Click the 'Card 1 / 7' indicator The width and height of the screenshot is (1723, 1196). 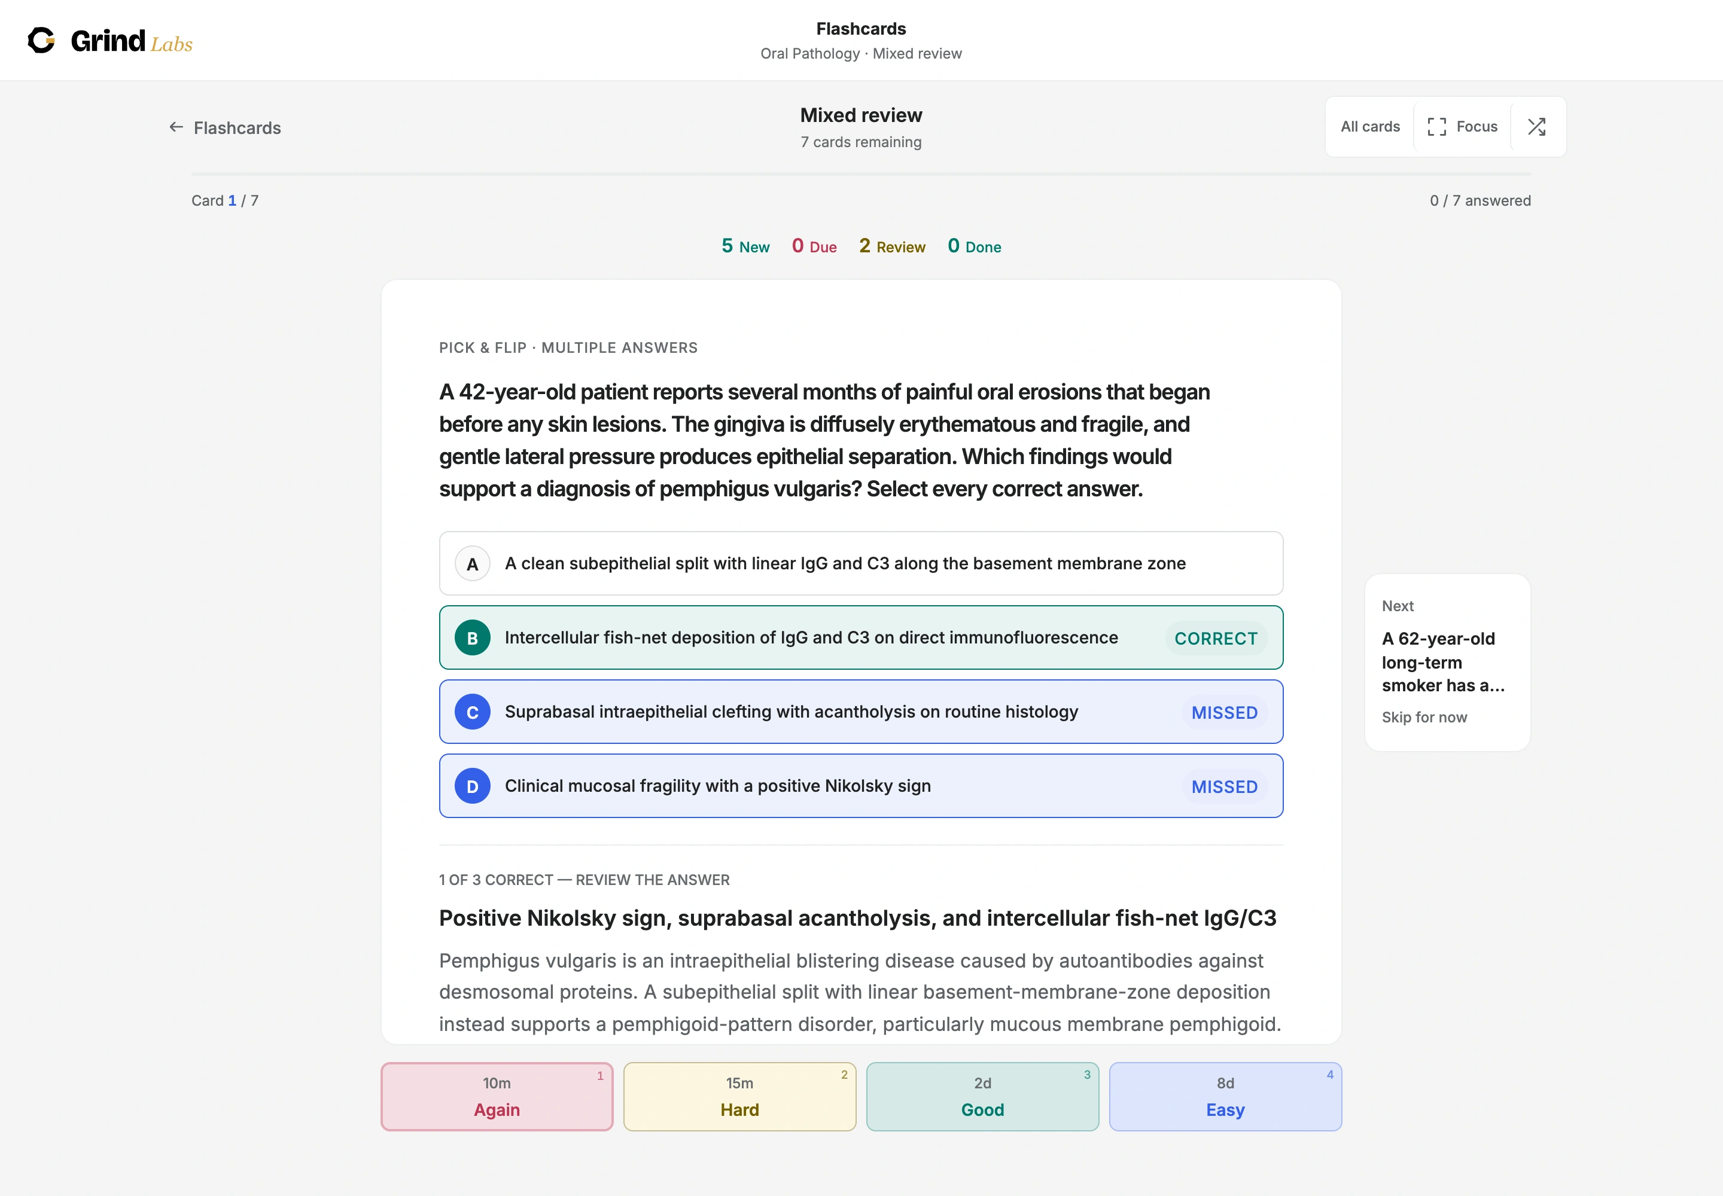(x=225, y=201)
